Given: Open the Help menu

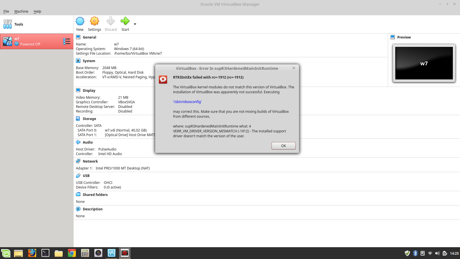Looking at the screenshot, I should click(x=37, y=12).
